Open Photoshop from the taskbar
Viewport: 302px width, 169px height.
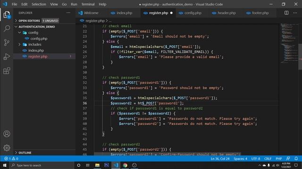(x=107, y=165)
